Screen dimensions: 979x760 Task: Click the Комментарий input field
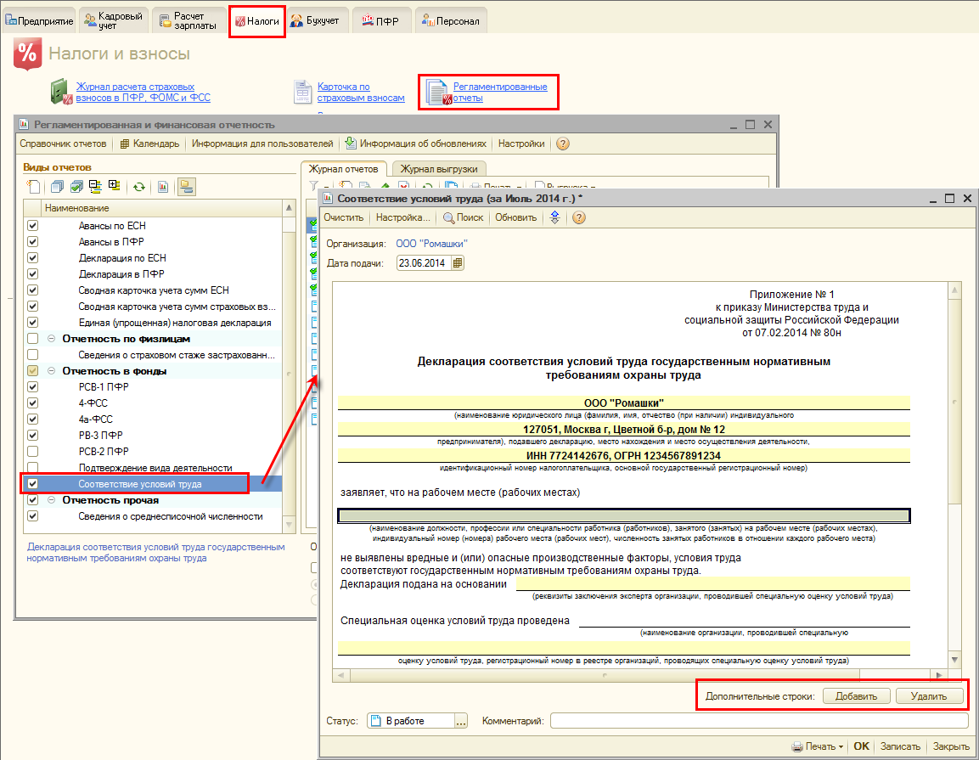click(x=758, y=721)
